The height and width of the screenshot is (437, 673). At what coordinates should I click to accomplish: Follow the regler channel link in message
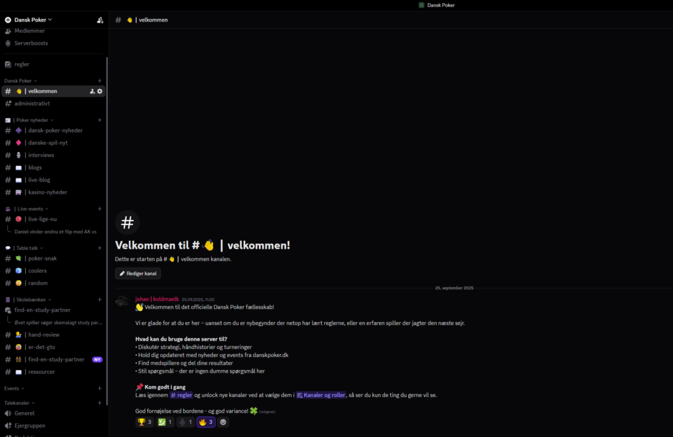coord(181,395)
